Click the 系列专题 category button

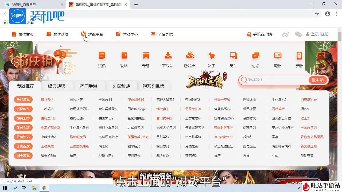pos(23,127)
